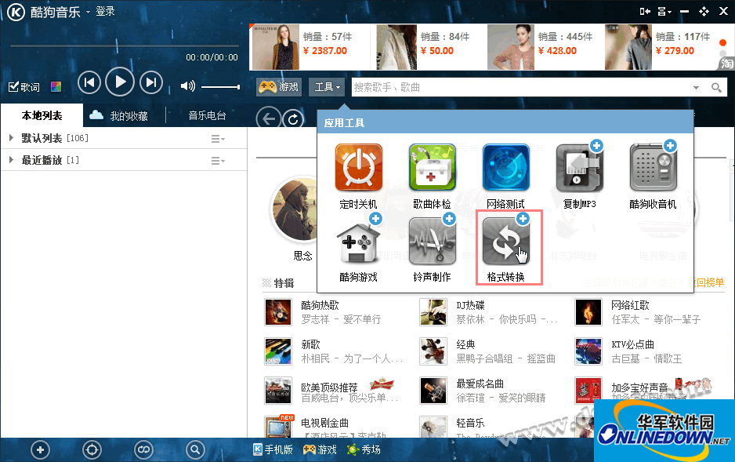Switch to the 音乐电台 tab

[207, 116]
